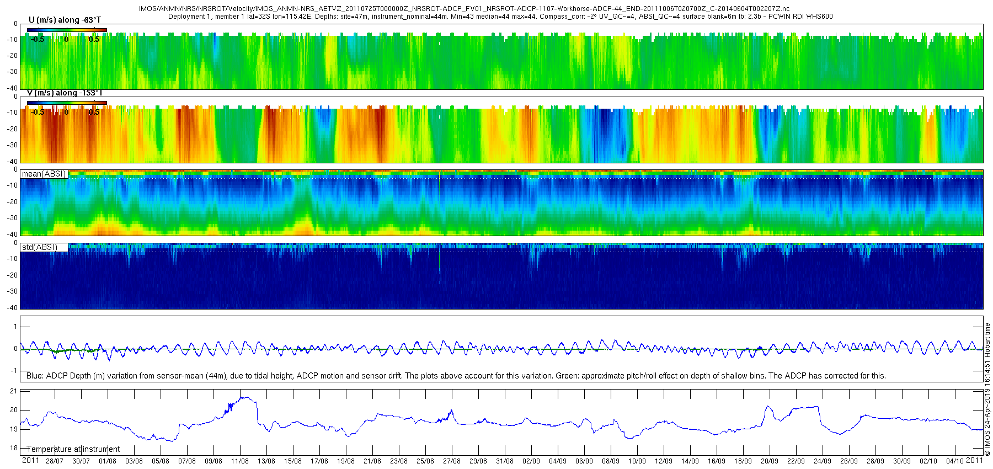Click the "0.5" label on U panel colorbar
Image resolution: width=993 pixels, height=469 pixels.
94,39
